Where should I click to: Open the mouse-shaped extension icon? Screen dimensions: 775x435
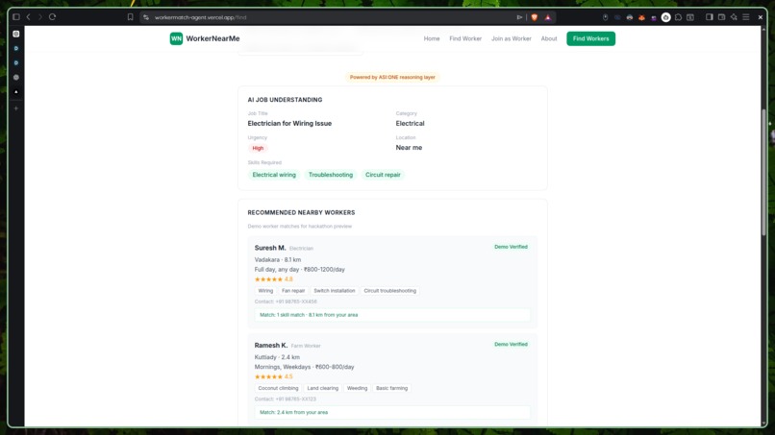coord(605,17)
